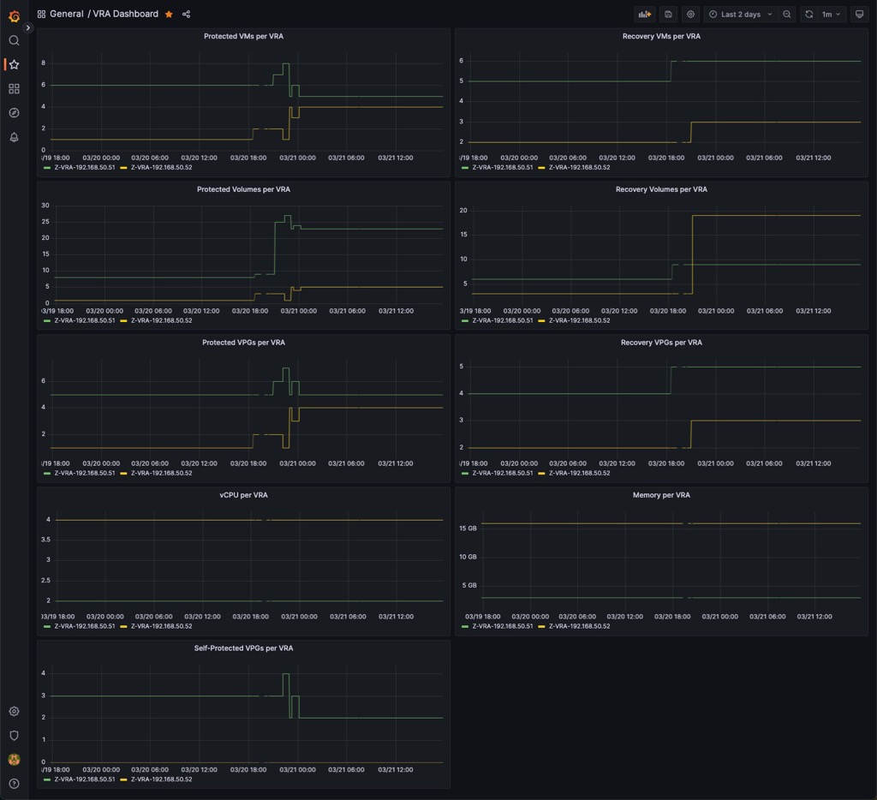Toggle Z-VRA-192.168.50.51 in Protected Volumes legend
This screenshot has height=800, width=877.
click(85, 320)
